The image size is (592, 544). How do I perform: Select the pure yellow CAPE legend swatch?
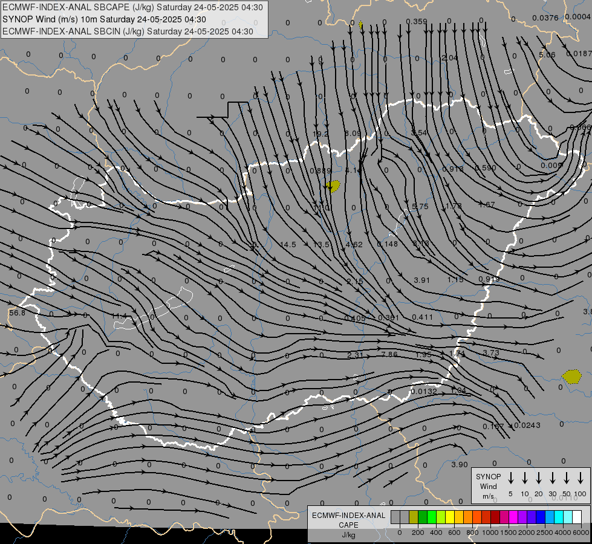[x=450, y=517]
